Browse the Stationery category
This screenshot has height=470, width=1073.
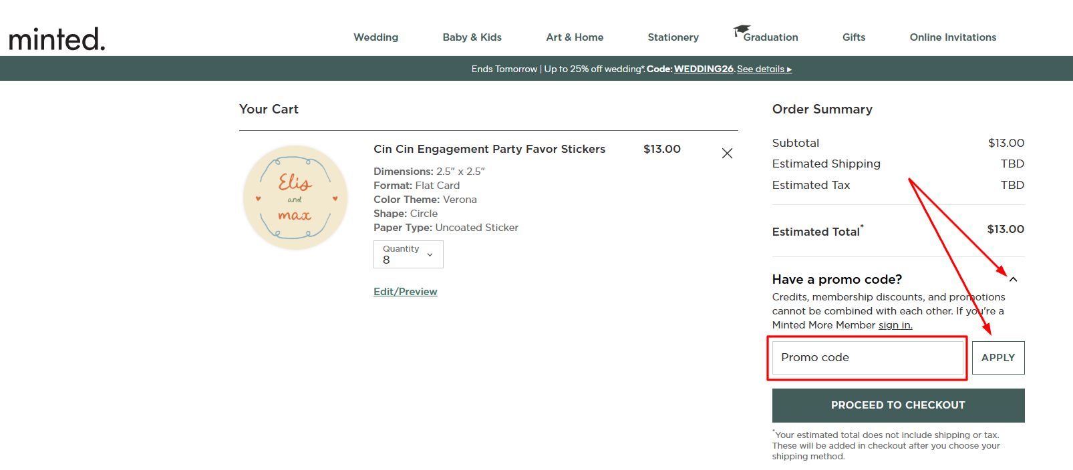click(673, 37)
